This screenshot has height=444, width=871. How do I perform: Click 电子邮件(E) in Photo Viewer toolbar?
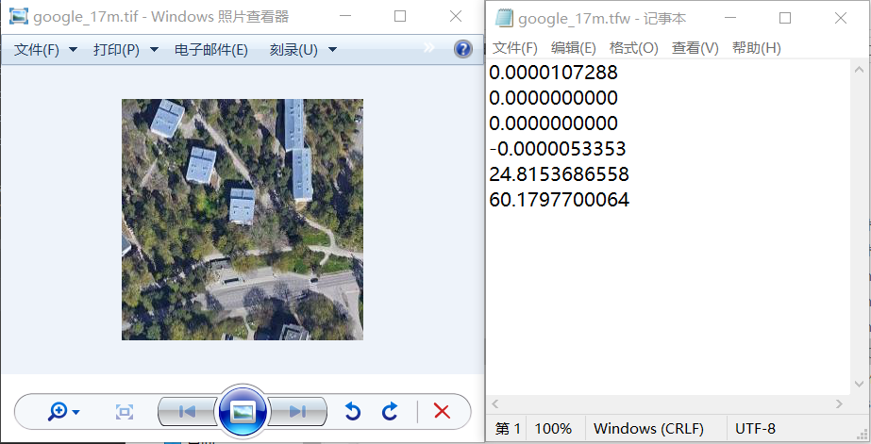point(211,50)
